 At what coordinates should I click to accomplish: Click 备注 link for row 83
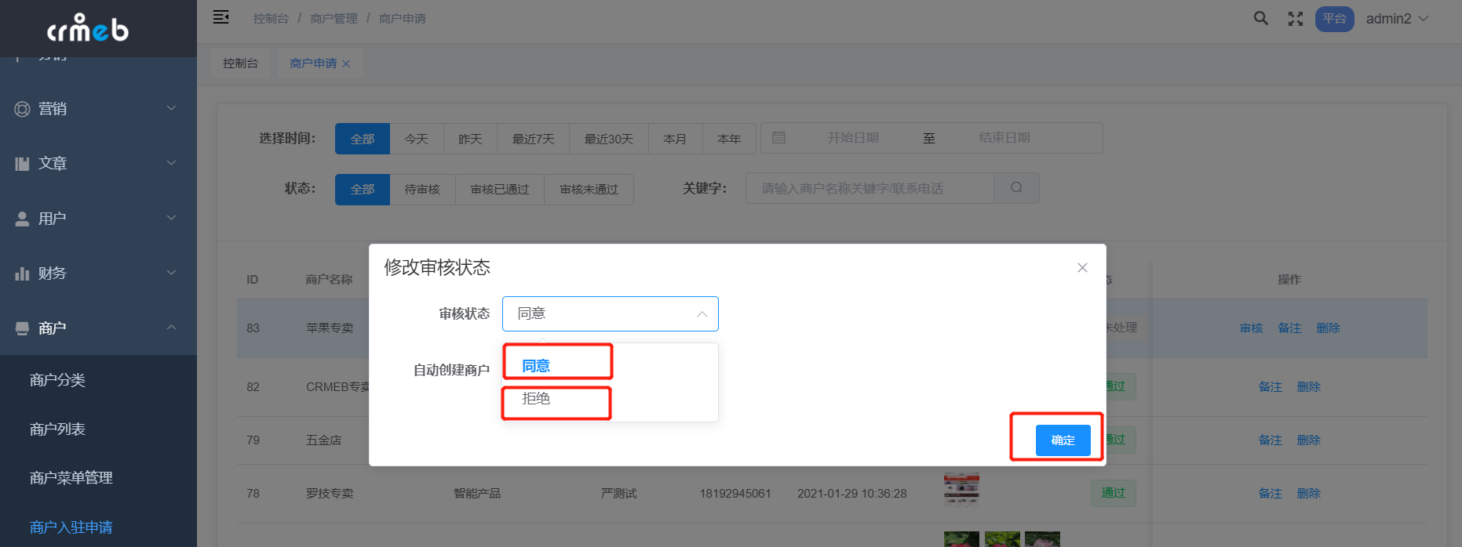tap(1289, 328)
